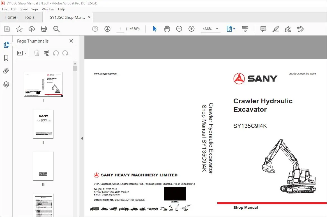Close the SY135C Shop Man... document tab

pos(89,17)
